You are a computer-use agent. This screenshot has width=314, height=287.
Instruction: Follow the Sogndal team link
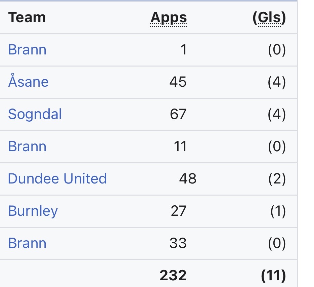coord(35,114)
